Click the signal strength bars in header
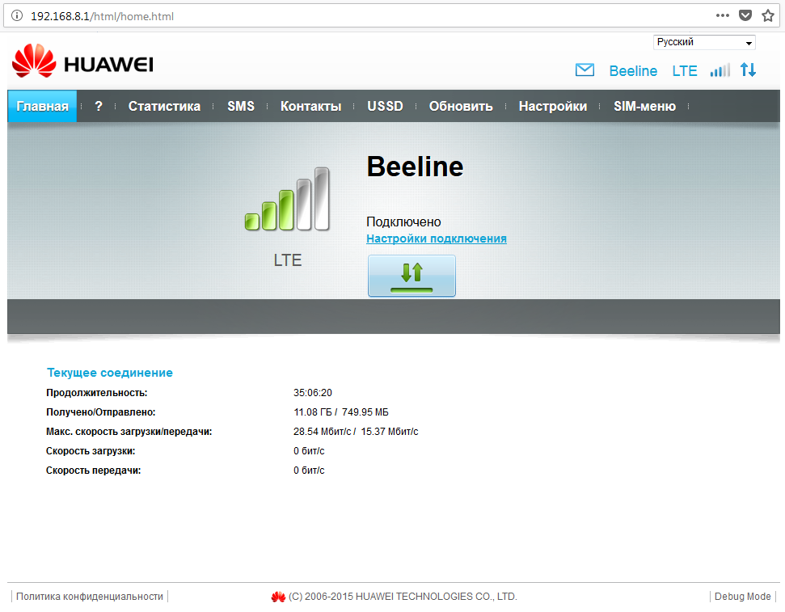This screenshot has width=785, height=612. click(x=720, y=70)
